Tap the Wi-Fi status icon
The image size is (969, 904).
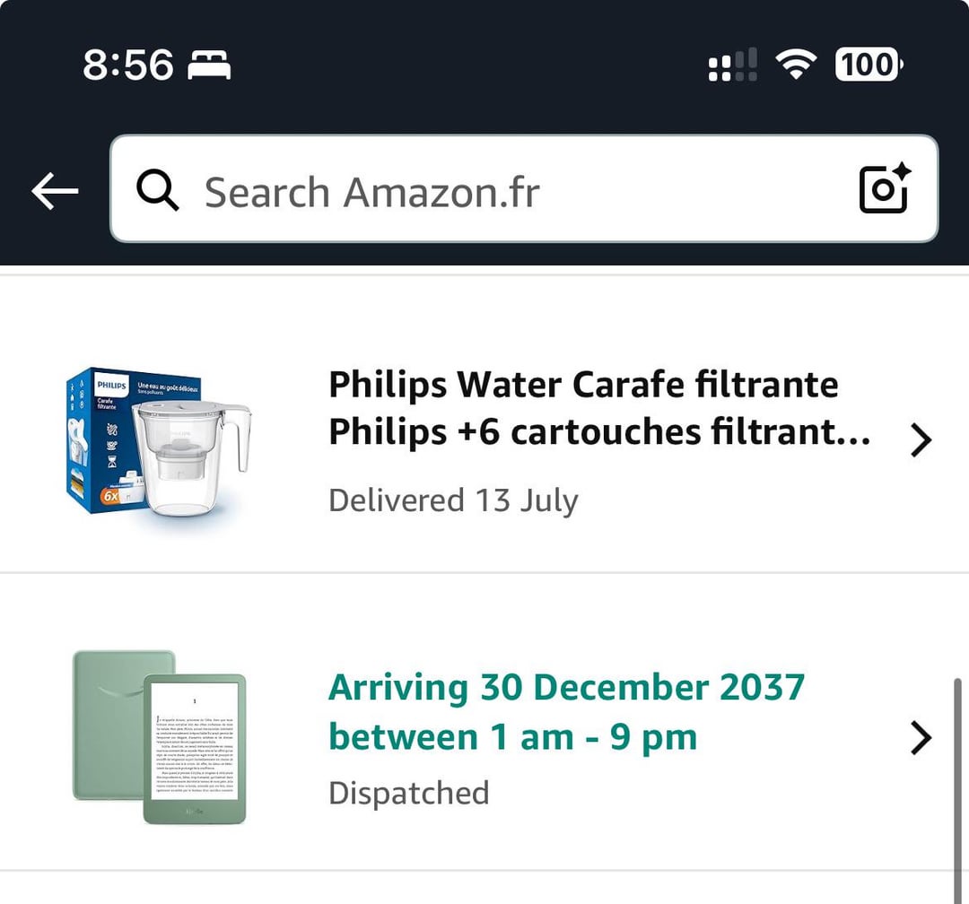click(795, 65)
